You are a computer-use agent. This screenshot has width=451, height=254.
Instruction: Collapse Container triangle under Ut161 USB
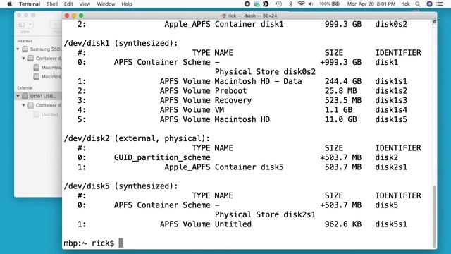click(x=23, y=105)
